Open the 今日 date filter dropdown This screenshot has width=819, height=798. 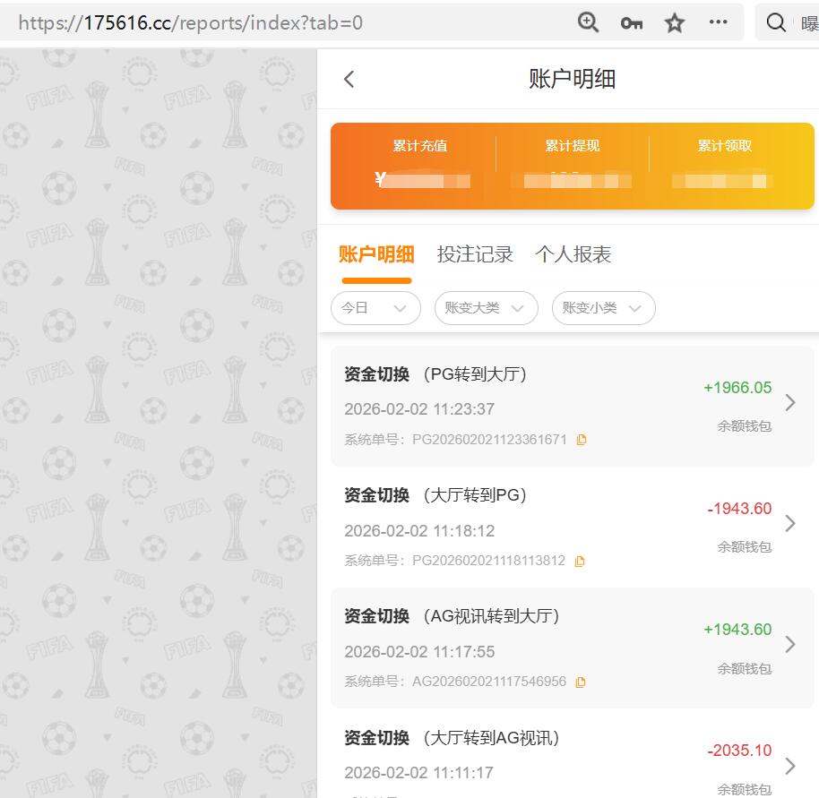coord(375,307)
